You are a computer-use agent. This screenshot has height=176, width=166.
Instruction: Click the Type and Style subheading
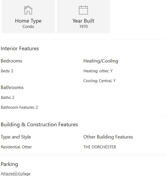tap(16, 137)
